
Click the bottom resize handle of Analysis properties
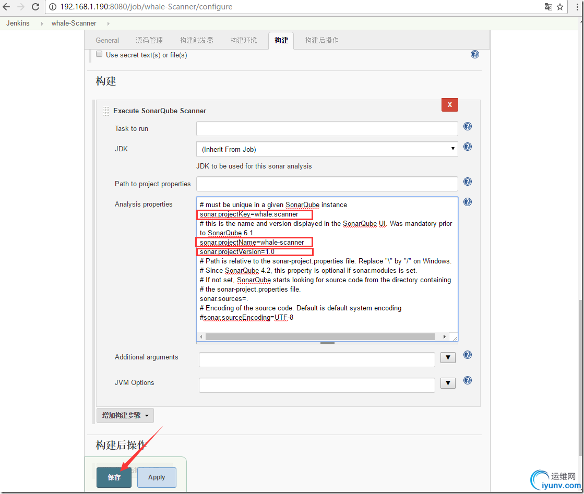[327, 343]
